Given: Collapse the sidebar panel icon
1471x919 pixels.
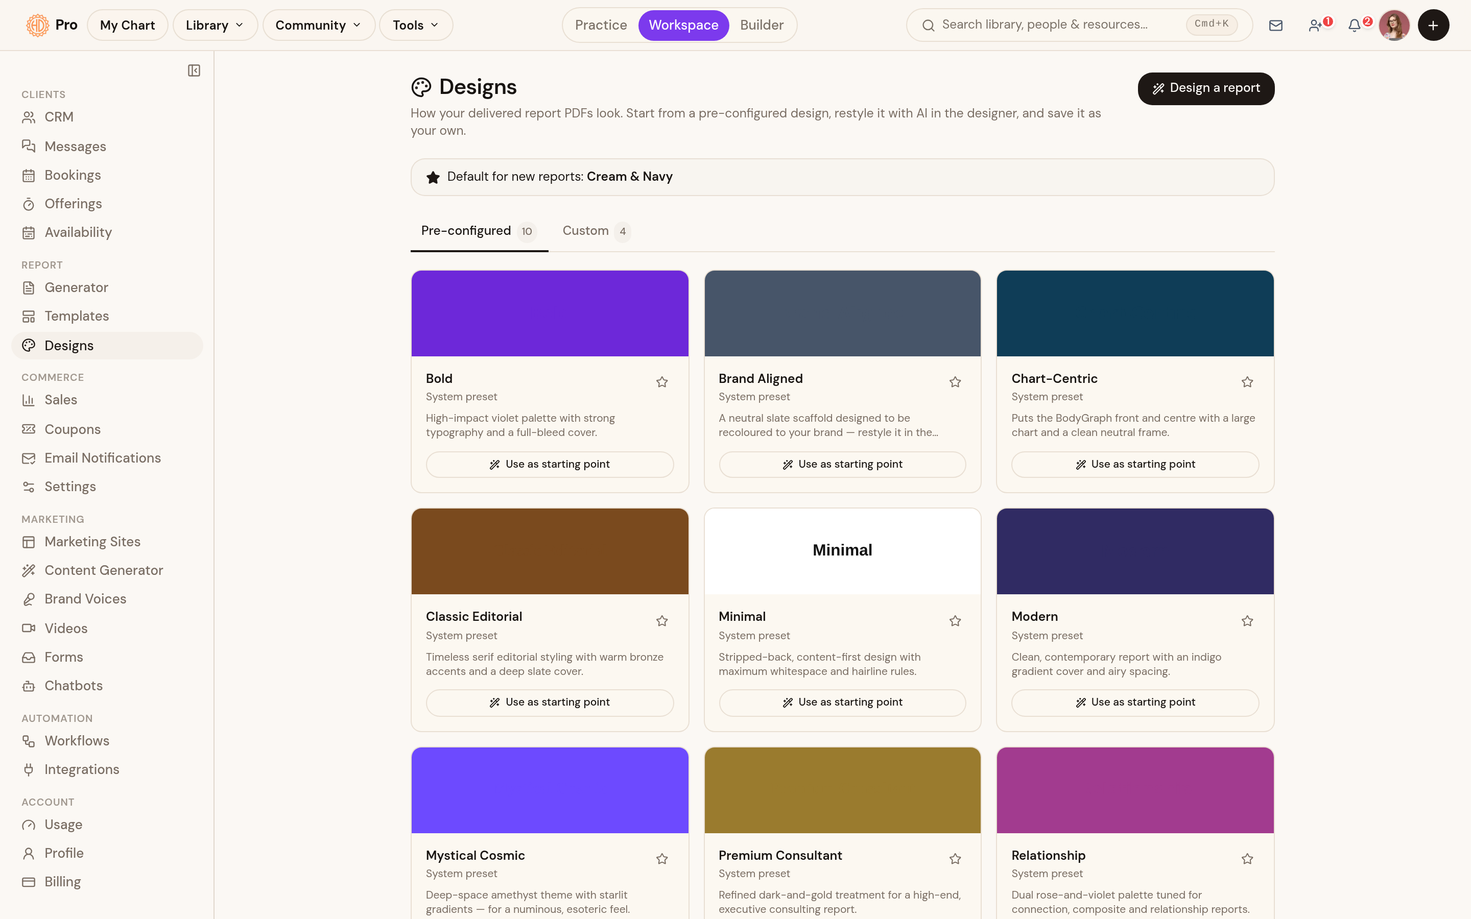Looking at the screenshot, I should [194, 70].
